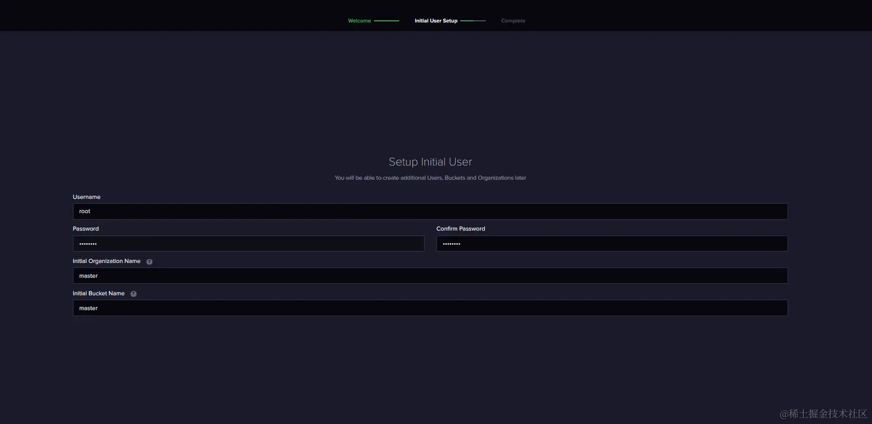872x424 pixels.
Task: Select the Initial Bucket Name label
Action: [99, 294]
